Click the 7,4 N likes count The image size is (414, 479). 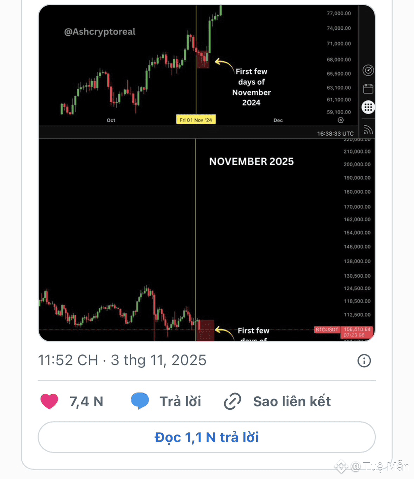click(x=86, y=401)
